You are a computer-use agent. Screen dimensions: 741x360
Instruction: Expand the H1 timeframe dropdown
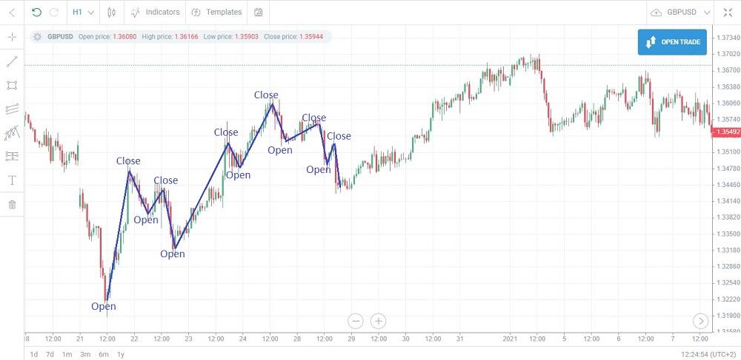click(x=83, y=13)
